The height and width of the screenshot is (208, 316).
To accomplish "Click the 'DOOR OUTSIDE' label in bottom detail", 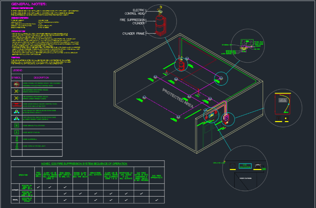I will [x=245, y=178].
